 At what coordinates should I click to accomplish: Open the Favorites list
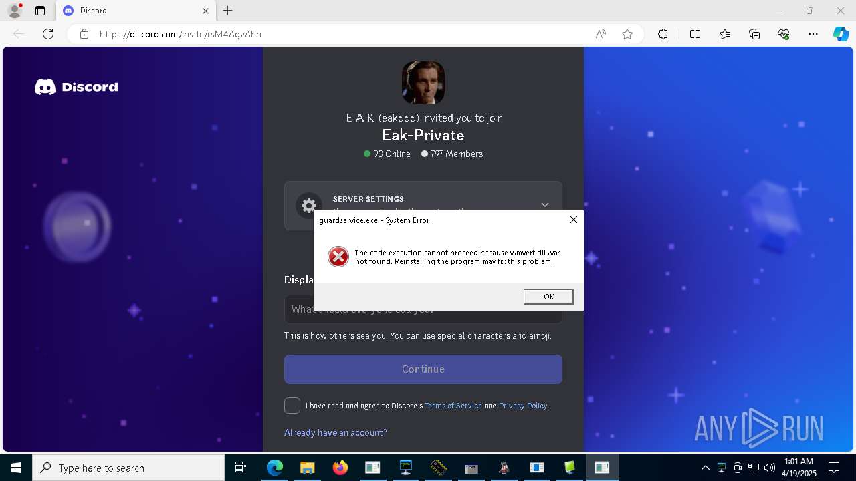click(x=725, y=34)
